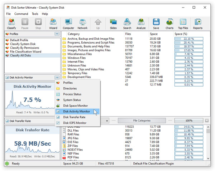Choose System Status in the popup menu

pos(77,100)
